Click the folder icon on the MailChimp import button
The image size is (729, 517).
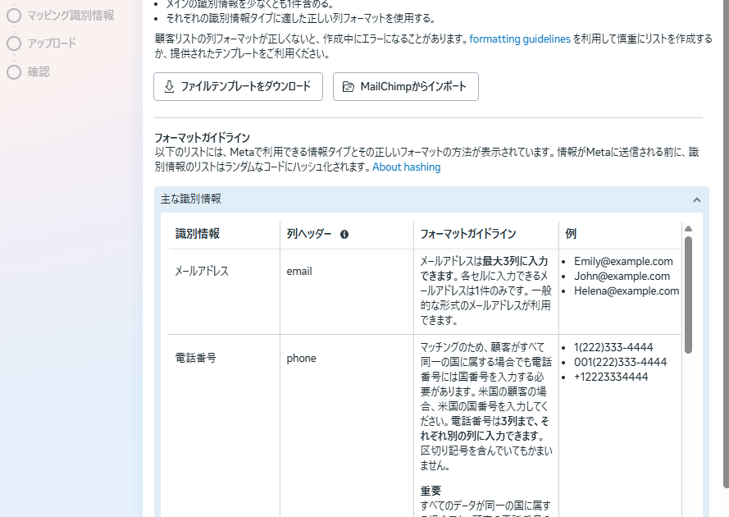tap(349, 86)
